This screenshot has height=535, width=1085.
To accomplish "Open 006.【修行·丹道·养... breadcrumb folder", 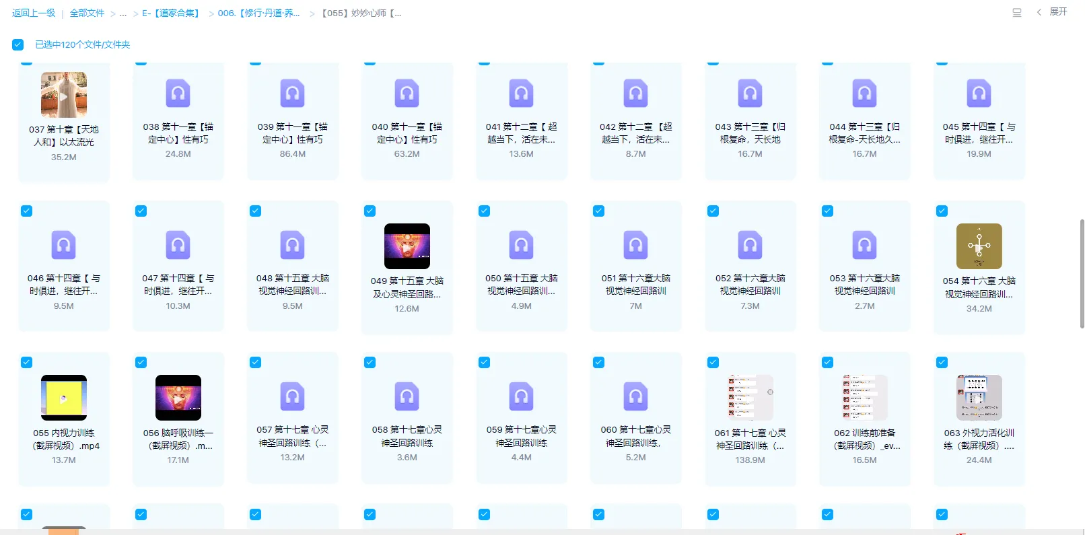I will pos(259,13).
